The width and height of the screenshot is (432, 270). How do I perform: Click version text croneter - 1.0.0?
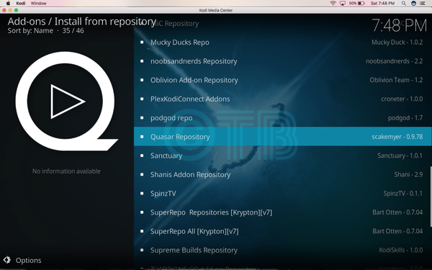[402, 99]
